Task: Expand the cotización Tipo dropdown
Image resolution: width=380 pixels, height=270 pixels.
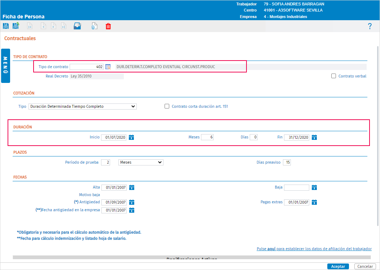Action: click(83, 107)
